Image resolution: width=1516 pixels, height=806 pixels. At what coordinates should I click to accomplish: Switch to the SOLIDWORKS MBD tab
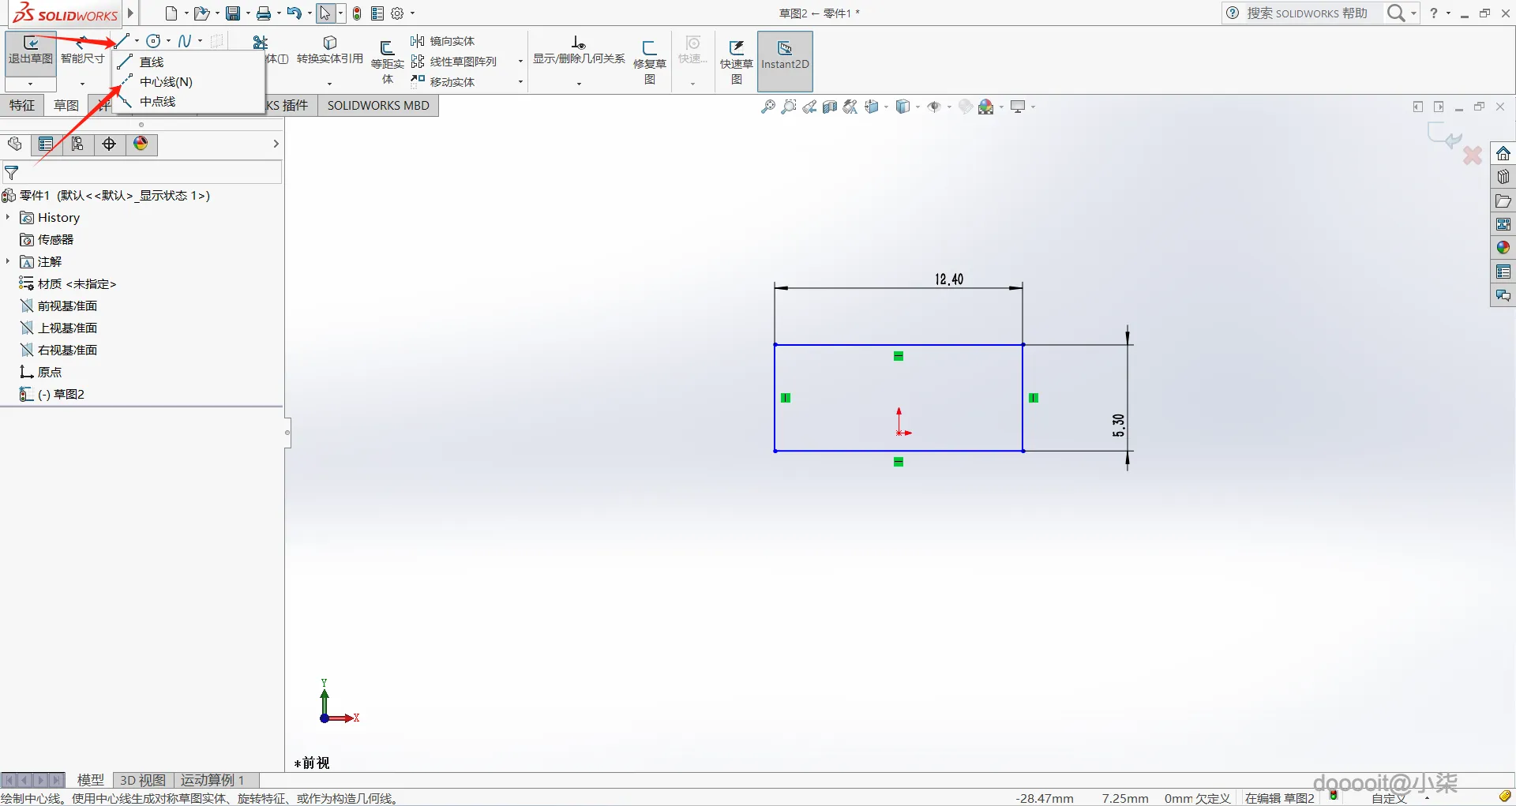[x=378, y=105]
